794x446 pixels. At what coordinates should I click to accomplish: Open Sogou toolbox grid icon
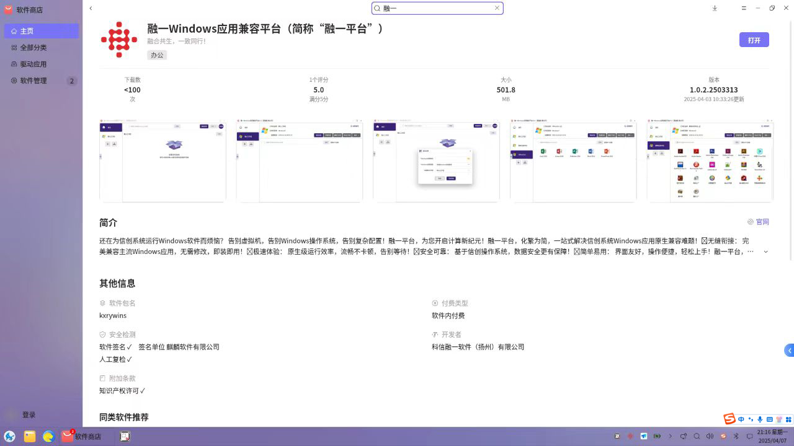pos(788,419)
